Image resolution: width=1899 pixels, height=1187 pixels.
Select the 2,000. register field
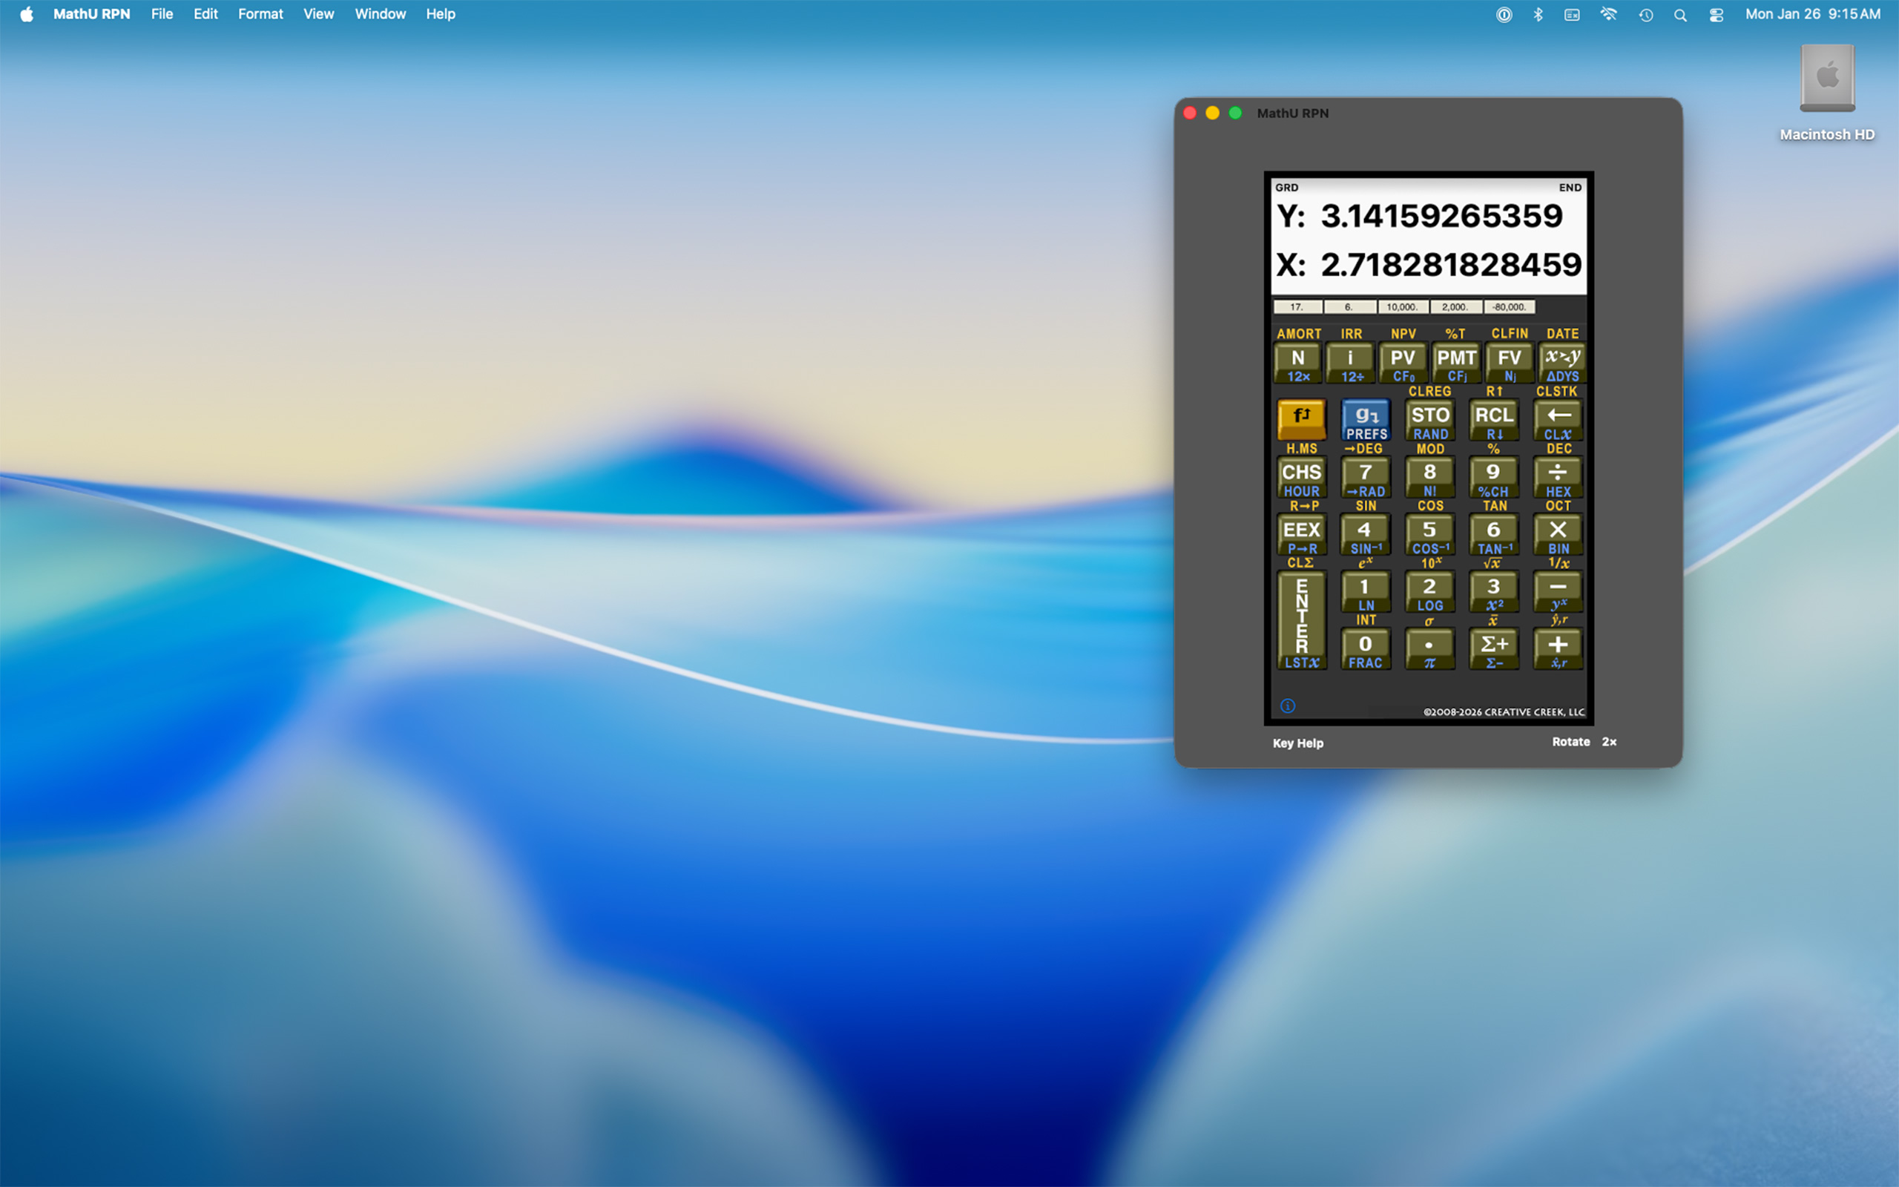[x=1455, y=307]
